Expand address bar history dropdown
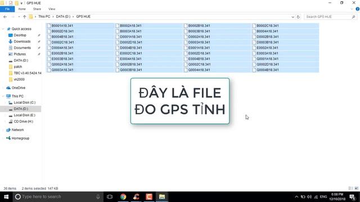The image size is (360, 202). [x=292, y=17]
